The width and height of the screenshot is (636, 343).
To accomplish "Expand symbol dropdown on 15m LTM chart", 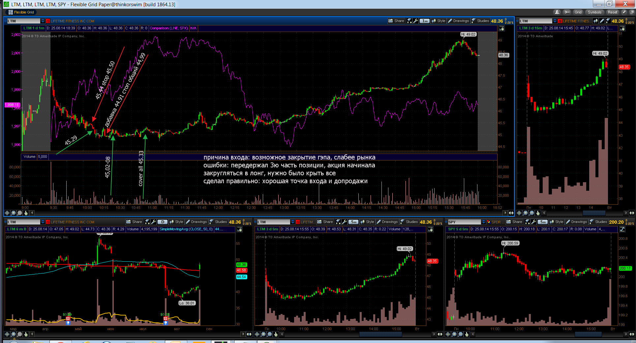I will coord(555,21).
